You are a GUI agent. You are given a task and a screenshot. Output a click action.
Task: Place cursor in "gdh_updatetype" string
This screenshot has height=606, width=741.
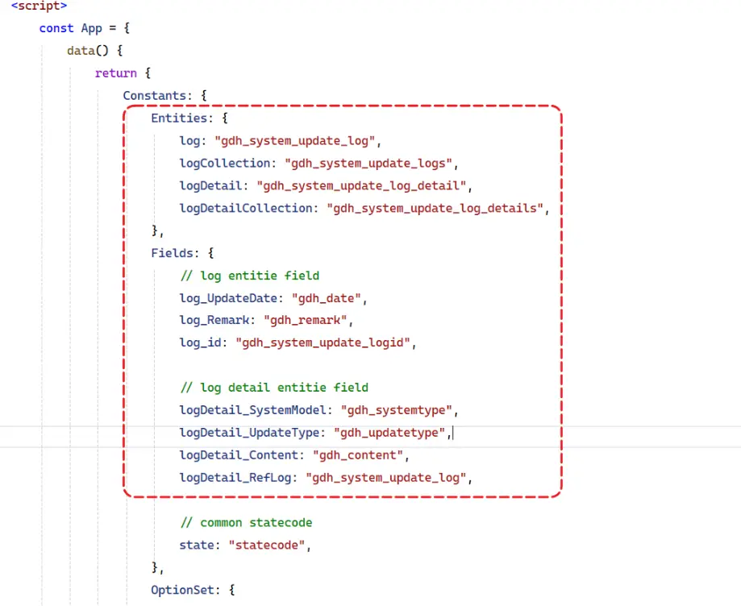[x=390, y=433]
